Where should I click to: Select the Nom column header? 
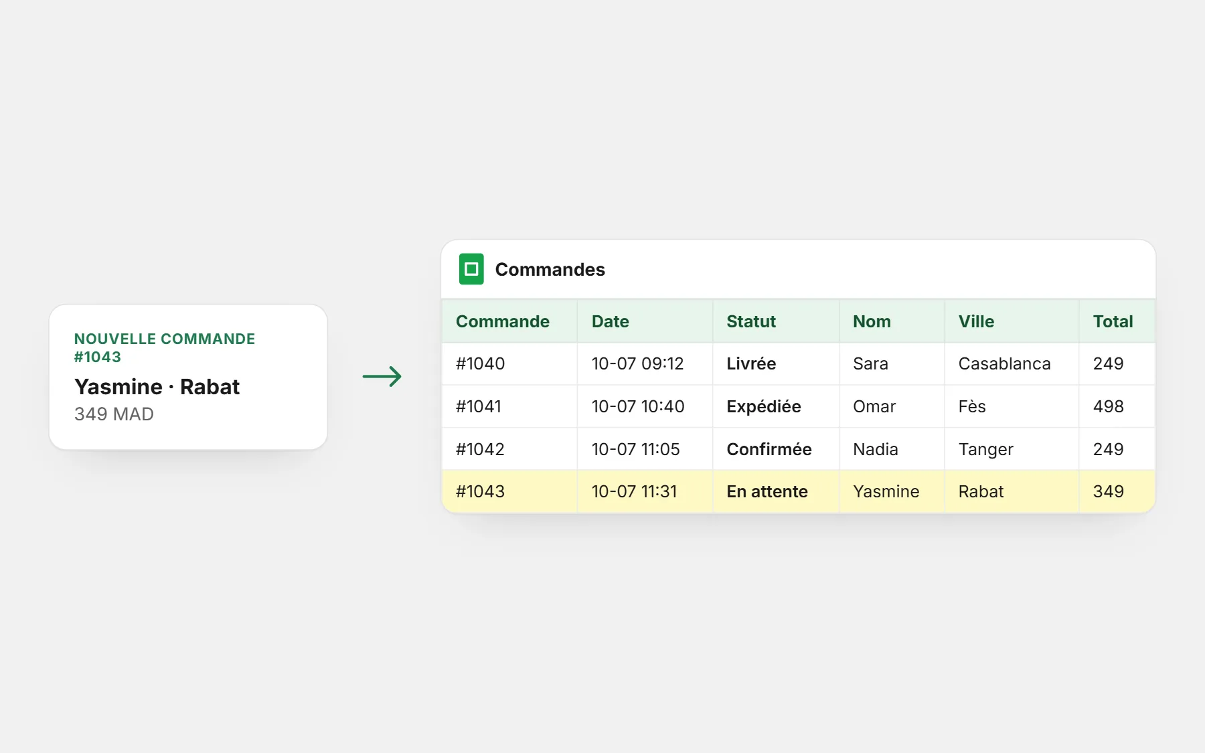(892, 321)
